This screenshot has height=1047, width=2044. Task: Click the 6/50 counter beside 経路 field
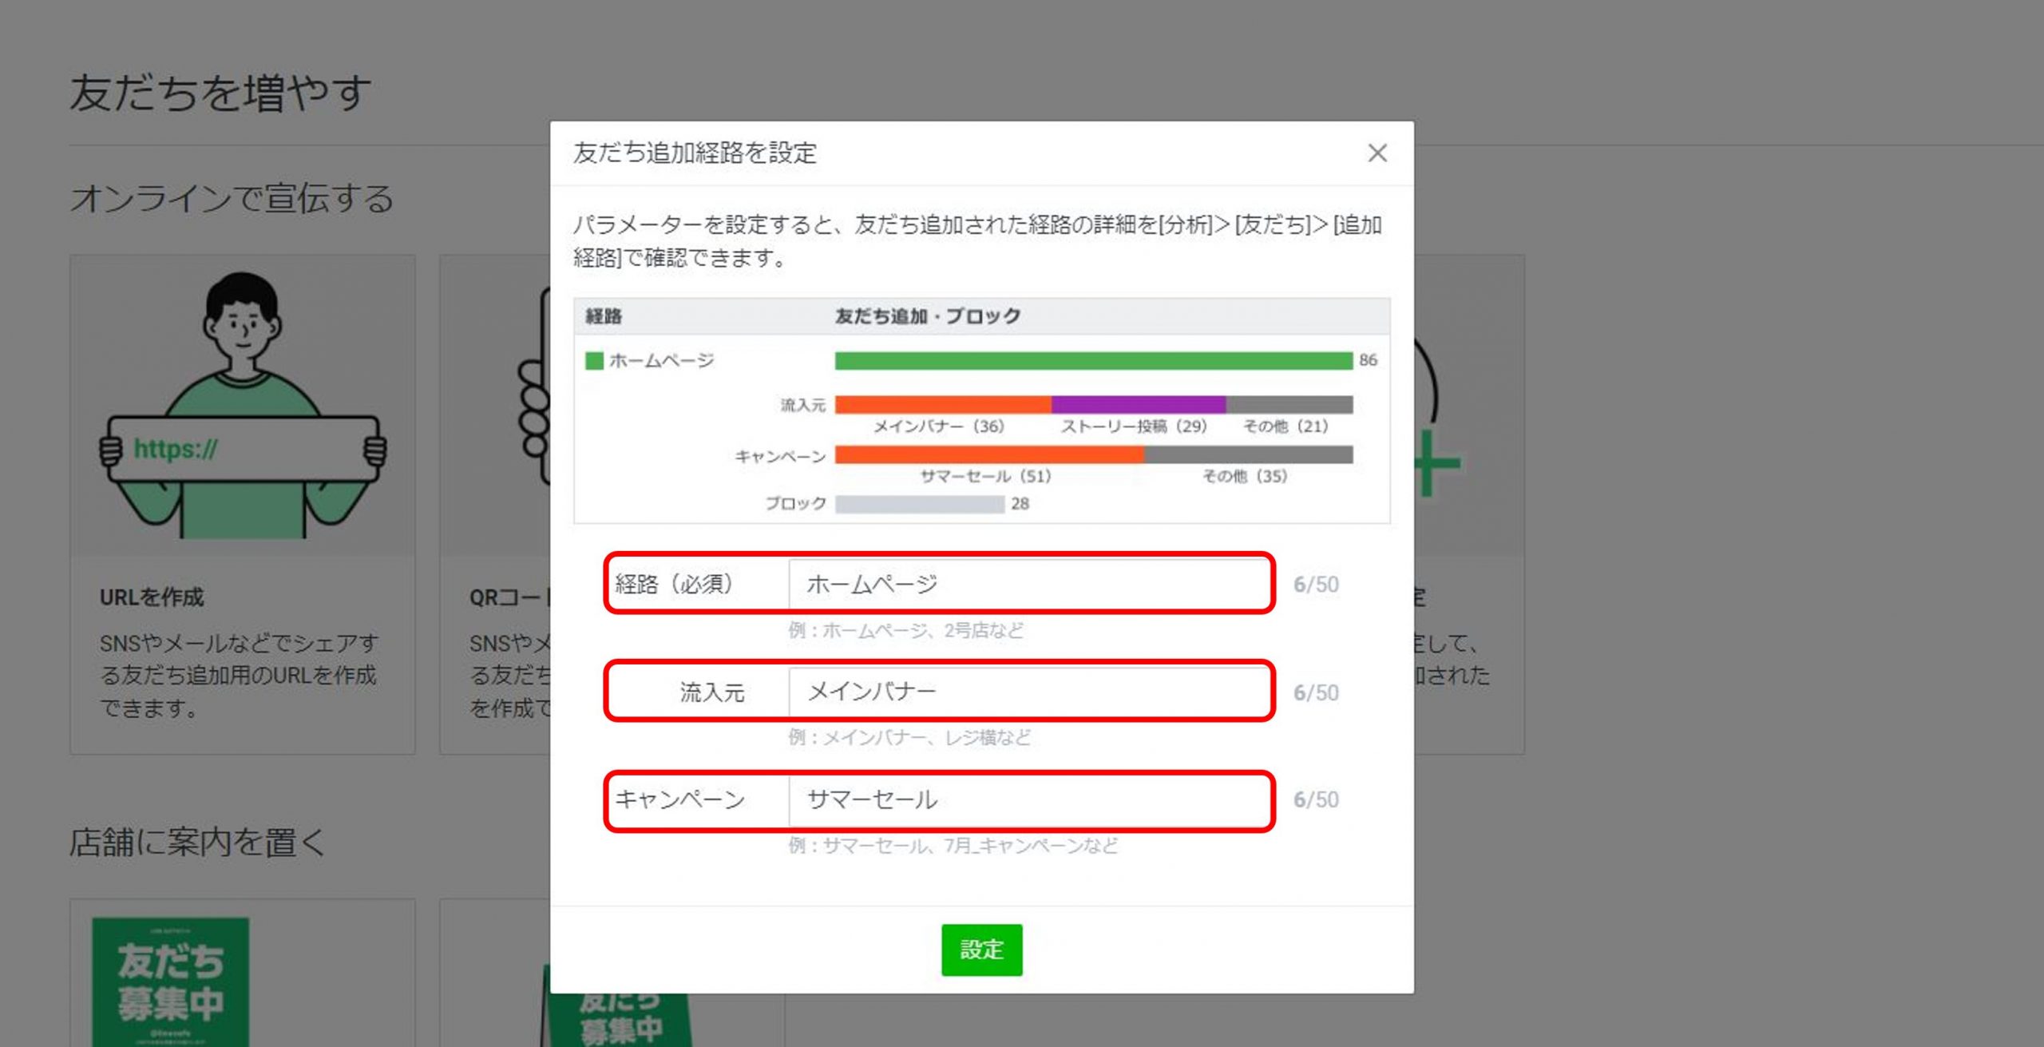(x=1316, y=585)
